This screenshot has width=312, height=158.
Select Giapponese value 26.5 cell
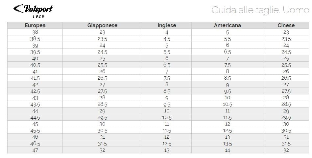[102, 78]
